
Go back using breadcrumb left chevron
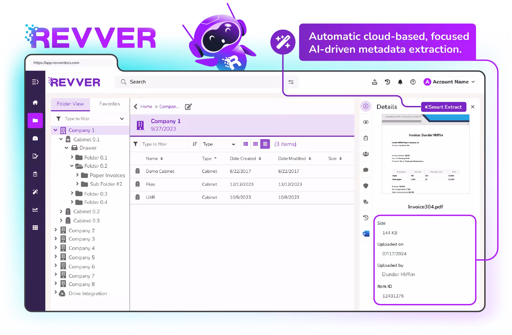pyautogui.click(x=135, y=106)
